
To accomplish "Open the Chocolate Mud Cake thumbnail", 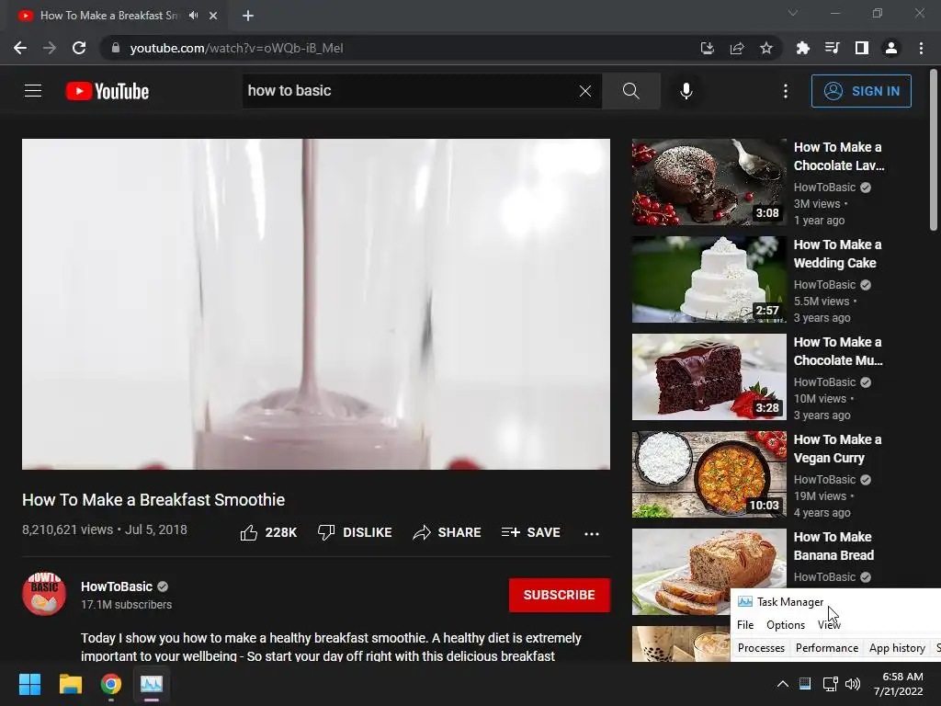I will (709, 377).
